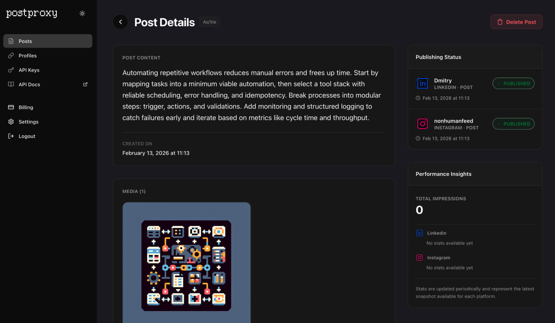The height and width of the screenshot is (323, 555).
Task: Click the LinkedIn icon next to Dmitry
Action: pyautogui.click(x=422, y=84)
